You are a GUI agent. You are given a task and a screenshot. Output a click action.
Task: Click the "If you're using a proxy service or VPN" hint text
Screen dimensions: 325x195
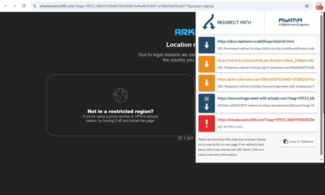click(x=121, y=118)
